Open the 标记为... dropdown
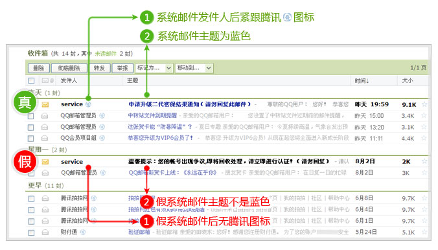 (x=154, y=68)
